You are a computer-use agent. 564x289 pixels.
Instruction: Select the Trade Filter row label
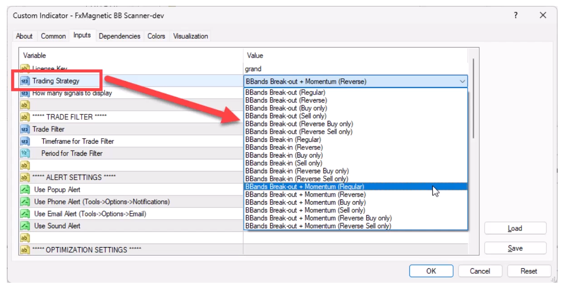click(x=48, y=129)
